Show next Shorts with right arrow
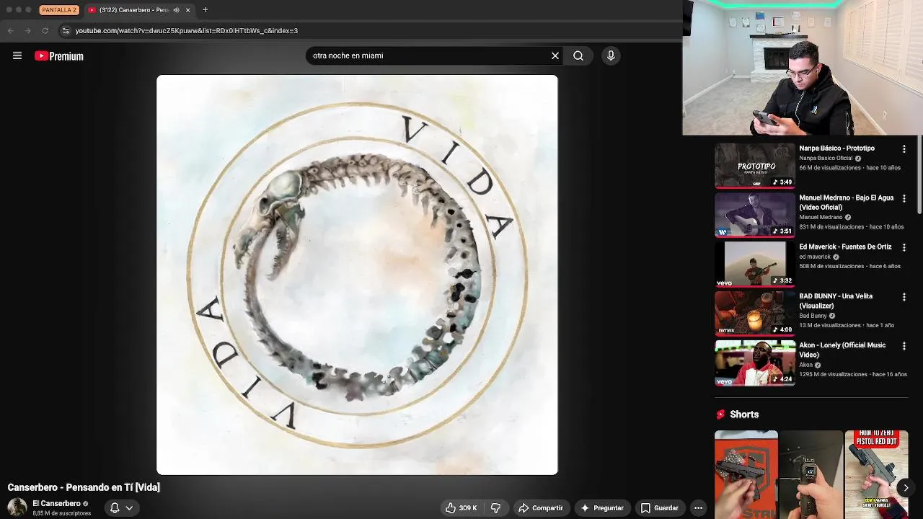This screenshot has height=519, width=923. pyautogui.click(x=906, y=488)
